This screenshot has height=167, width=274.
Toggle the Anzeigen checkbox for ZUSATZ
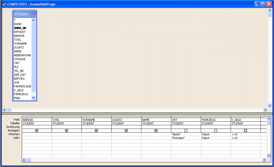pos(126,130)
